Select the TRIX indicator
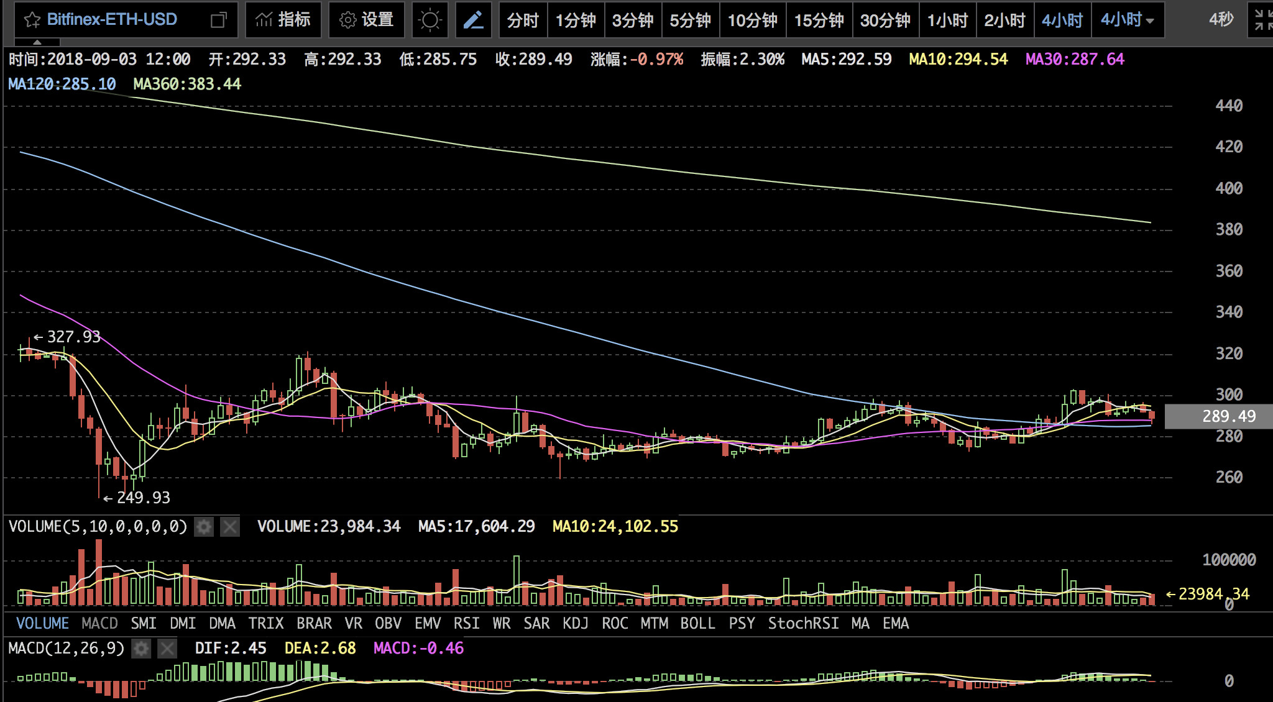The image size is (1273, 702). (x=266, y=623)
